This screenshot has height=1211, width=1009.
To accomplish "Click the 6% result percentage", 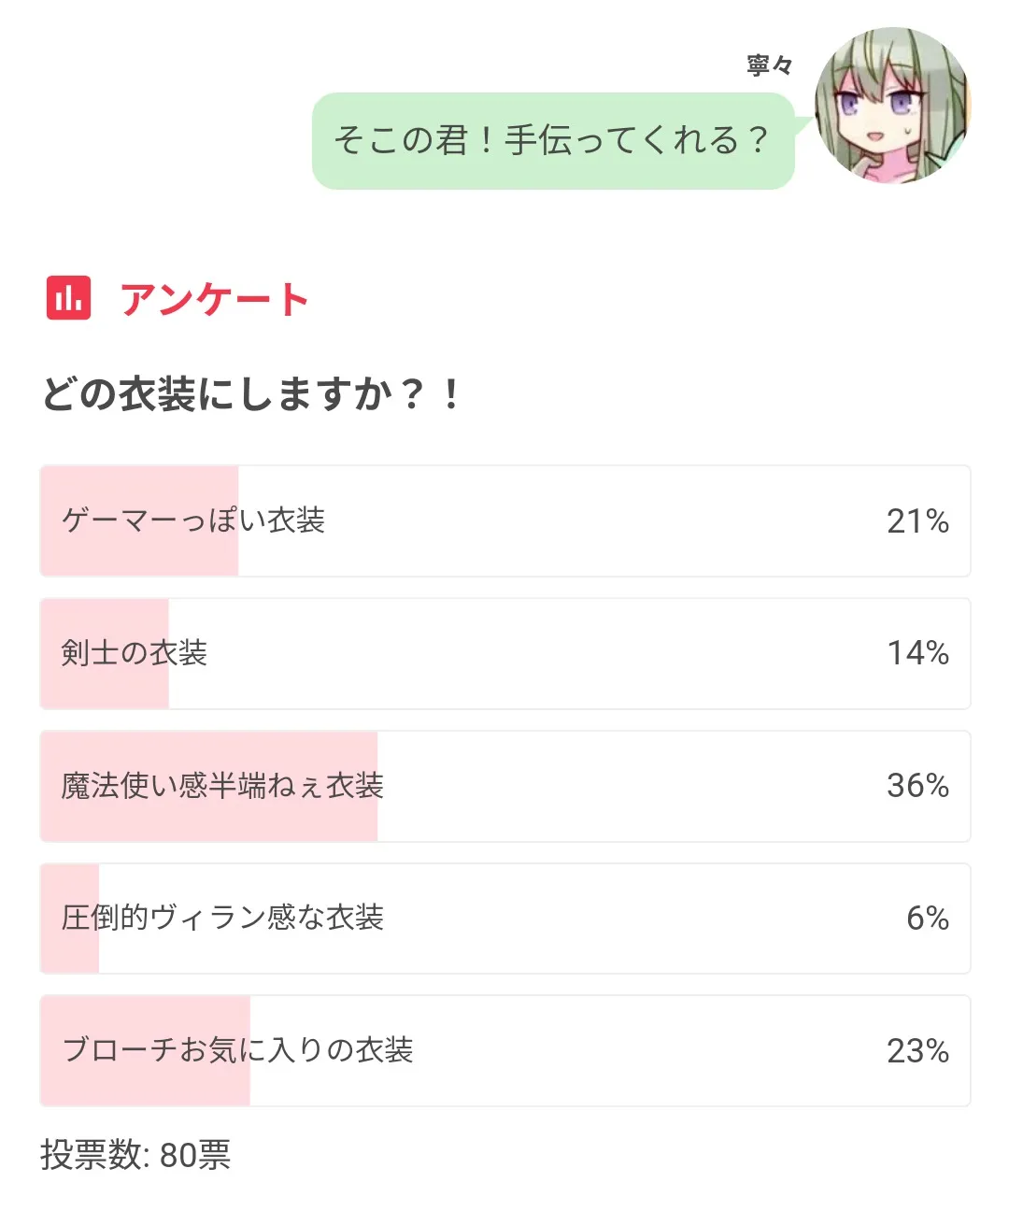I will click(x=927, y=919).
